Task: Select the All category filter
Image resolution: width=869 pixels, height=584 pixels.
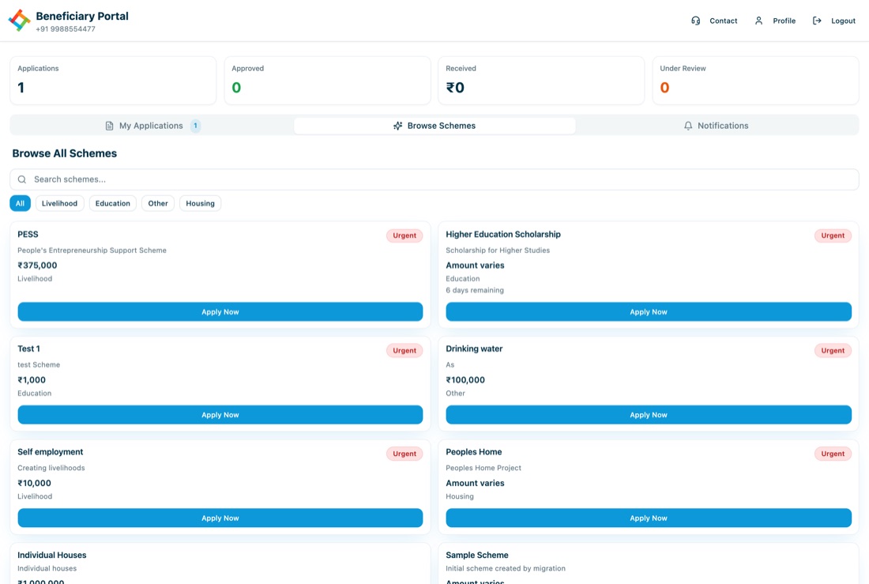Action: tap(20, 204)
